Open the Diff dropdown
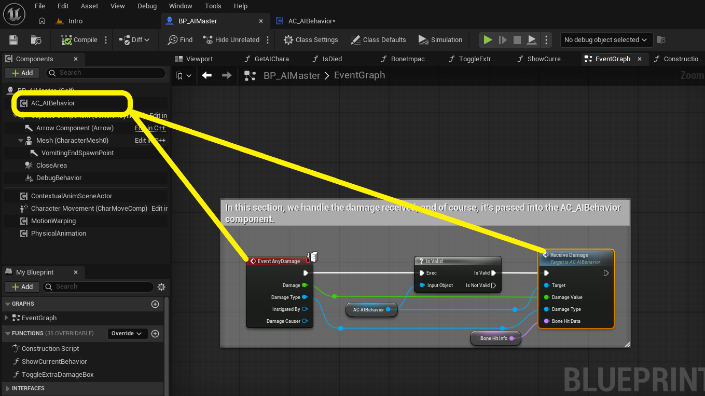The height and width of the screenshot is (396, 705). coord(134,40)
